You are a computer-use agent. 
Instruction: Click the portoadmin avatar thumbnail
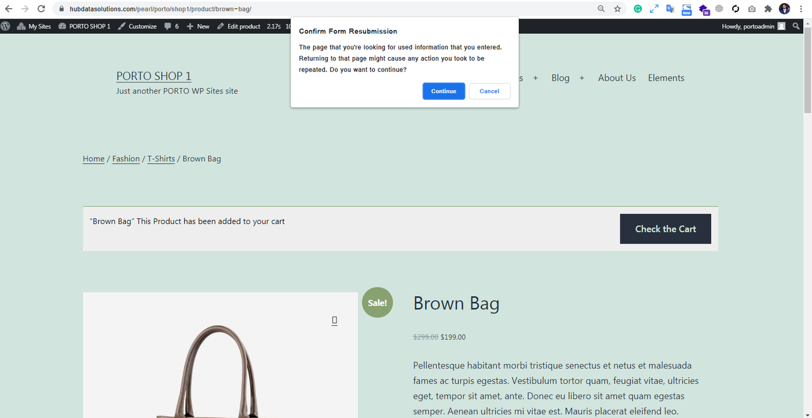pos(782,26)
